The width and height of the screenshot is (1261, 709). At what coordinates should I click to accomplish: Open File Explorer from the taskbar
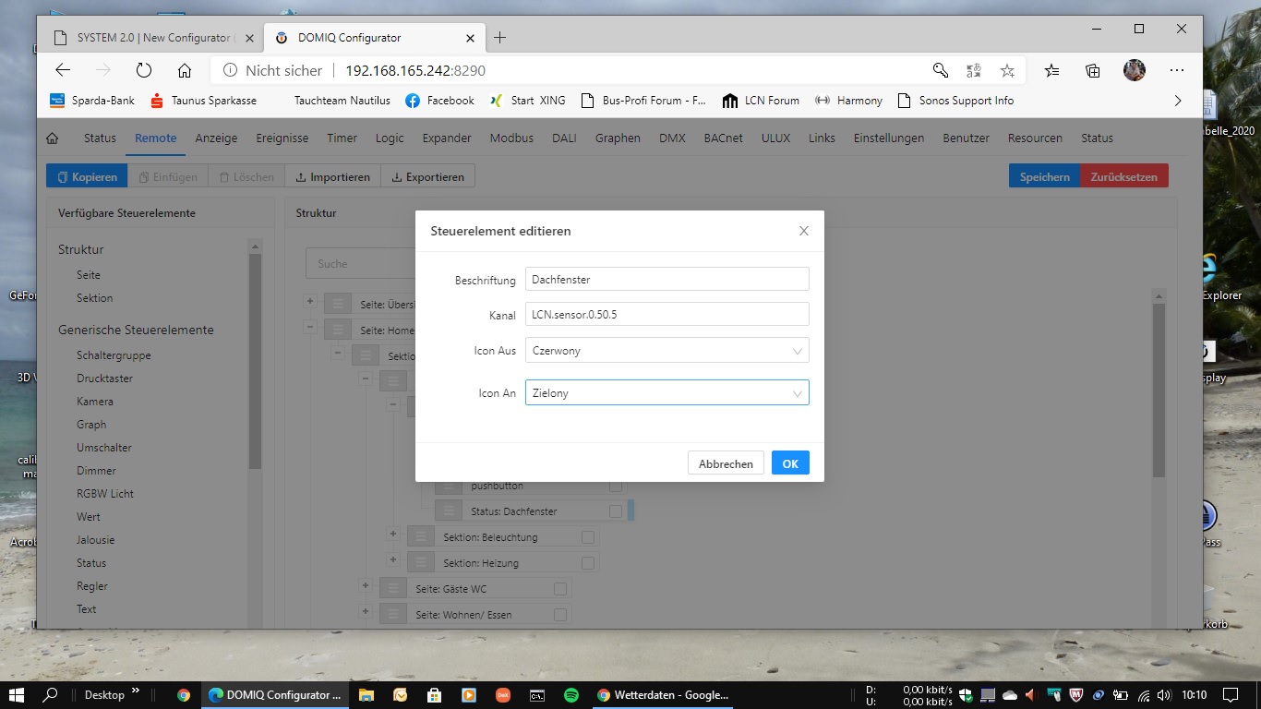click(366, 695)
